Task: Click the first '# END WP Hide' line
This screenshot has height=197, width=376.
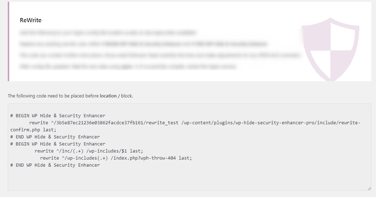Action: pyautogui.click(x=55, y=137)
